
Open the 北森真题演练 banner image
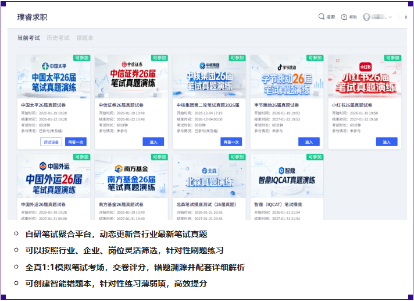[x=209, y=176]
